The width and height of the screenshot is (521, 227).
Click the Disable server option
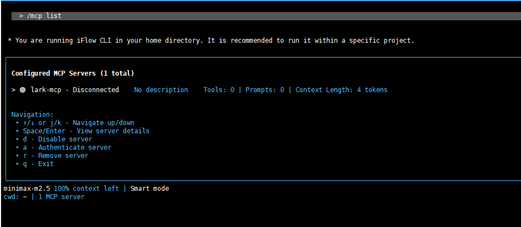[x=58, y=139]
